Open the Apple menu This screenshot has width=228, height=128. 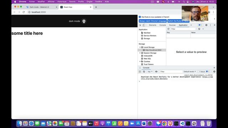(x=15, y=1)
